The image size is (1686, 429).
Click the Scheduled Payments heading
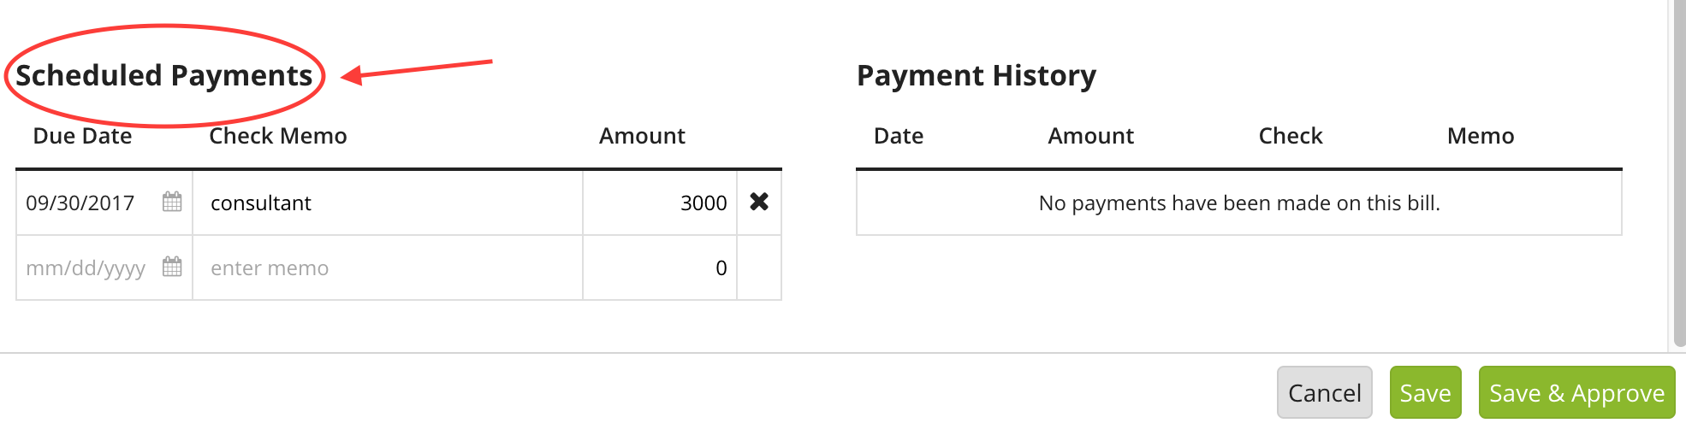pyautogui.click(x=164, y=75)
